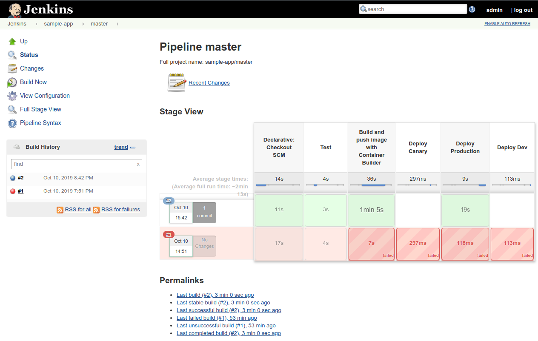Open the Status sidebar link
Screen dimensions: 538x341
(x=29, y=55)
